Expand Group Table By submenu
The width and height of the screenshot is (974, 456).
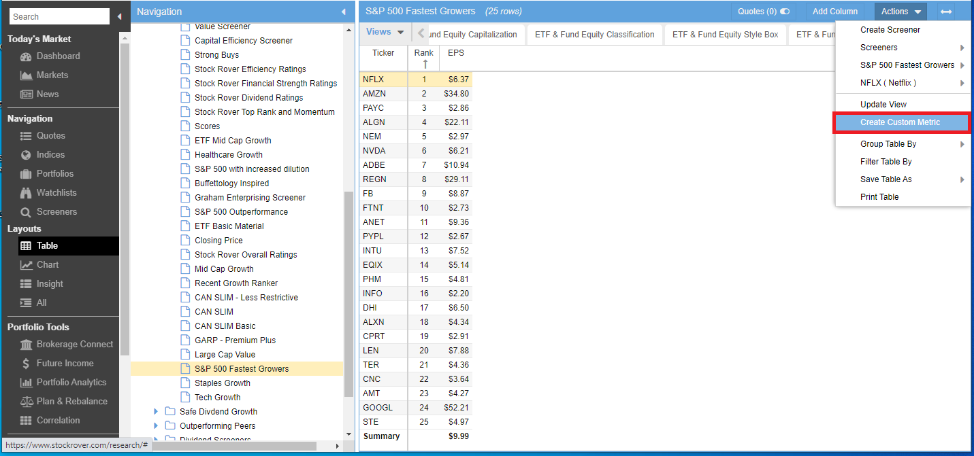(x=962, y=144)
